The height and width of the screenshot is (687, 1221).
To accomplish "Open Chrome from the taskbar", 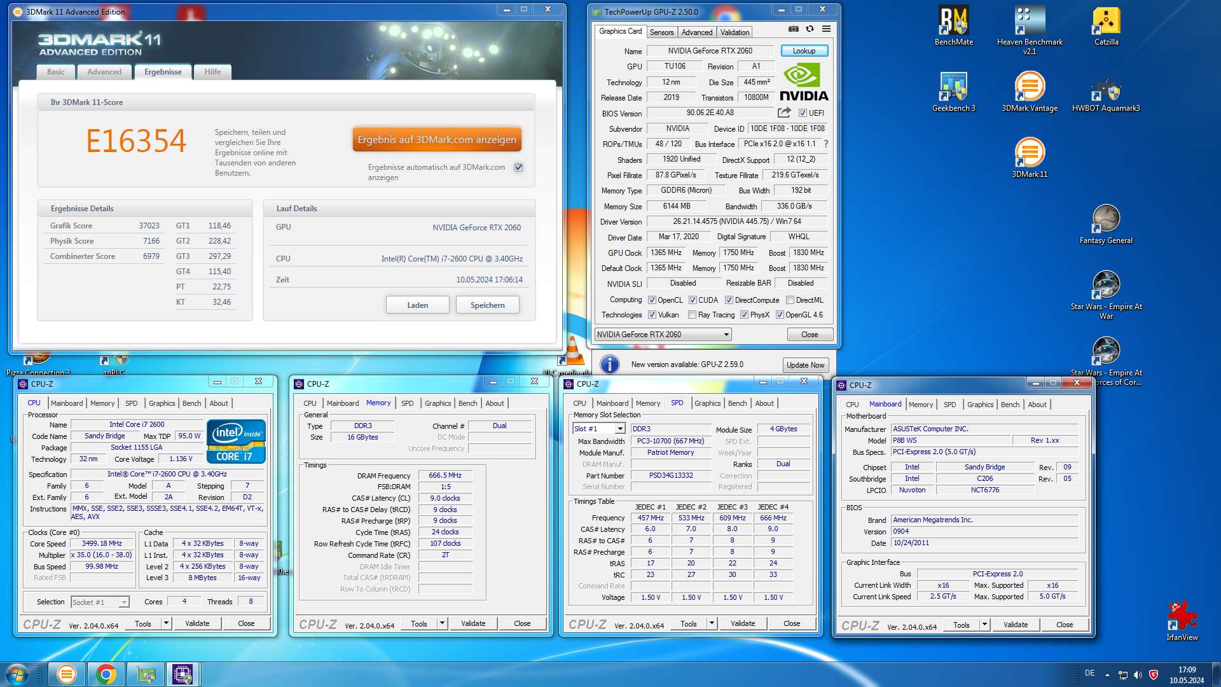I will (106, 674).
